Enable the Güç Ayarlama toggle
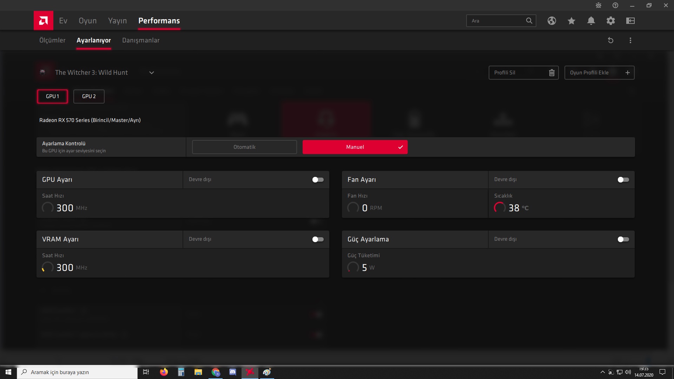Viewport: 674px width, 379px height. (x=623, y=239)
